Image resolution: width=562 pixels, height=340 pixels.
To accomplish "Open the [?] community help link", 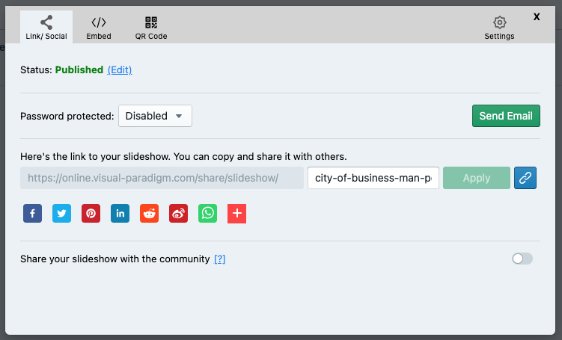I will click(219, 259).
